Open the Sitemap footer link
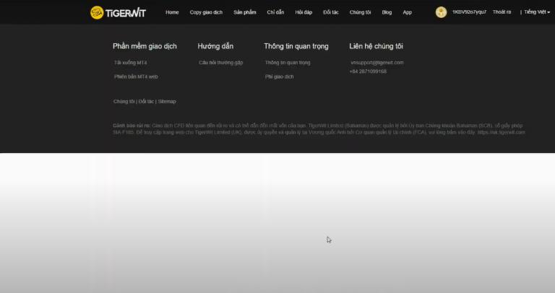The height and width of the screenshot is (293, 555). point(167,102)
